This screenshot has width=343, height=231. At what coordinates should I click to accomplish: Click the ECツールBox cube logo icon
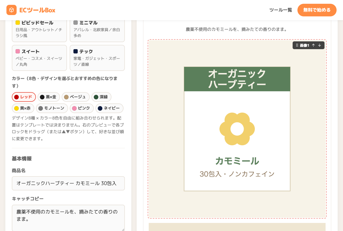click(x=12, y=10)
